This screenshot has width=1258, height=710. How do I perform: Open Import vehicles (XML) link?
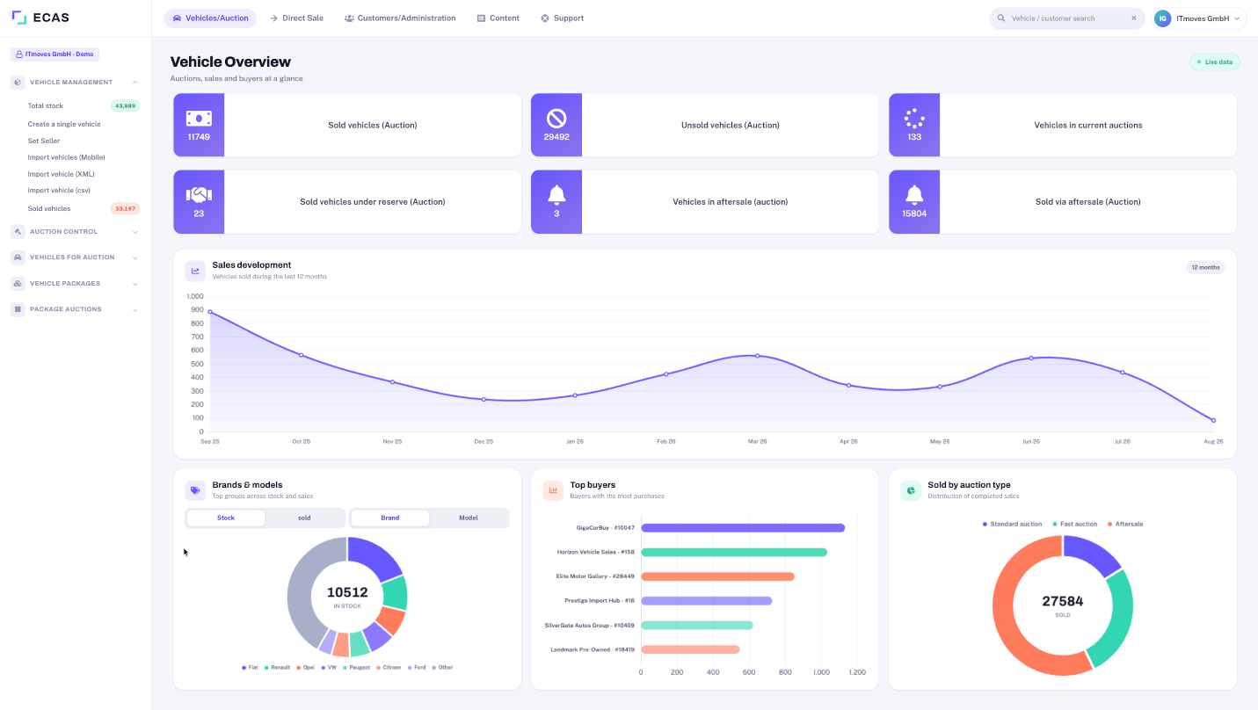coord(61,174)
